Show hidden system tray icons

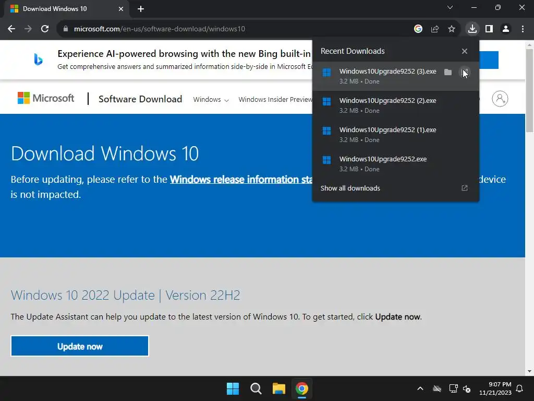(x=420, y=388)
